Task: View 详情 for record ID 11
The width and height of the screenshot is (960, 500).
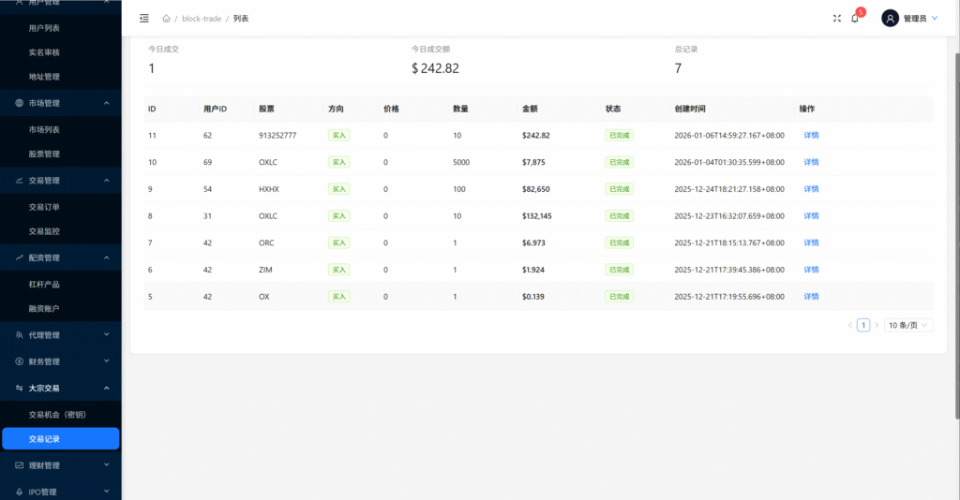Action: 811,136
